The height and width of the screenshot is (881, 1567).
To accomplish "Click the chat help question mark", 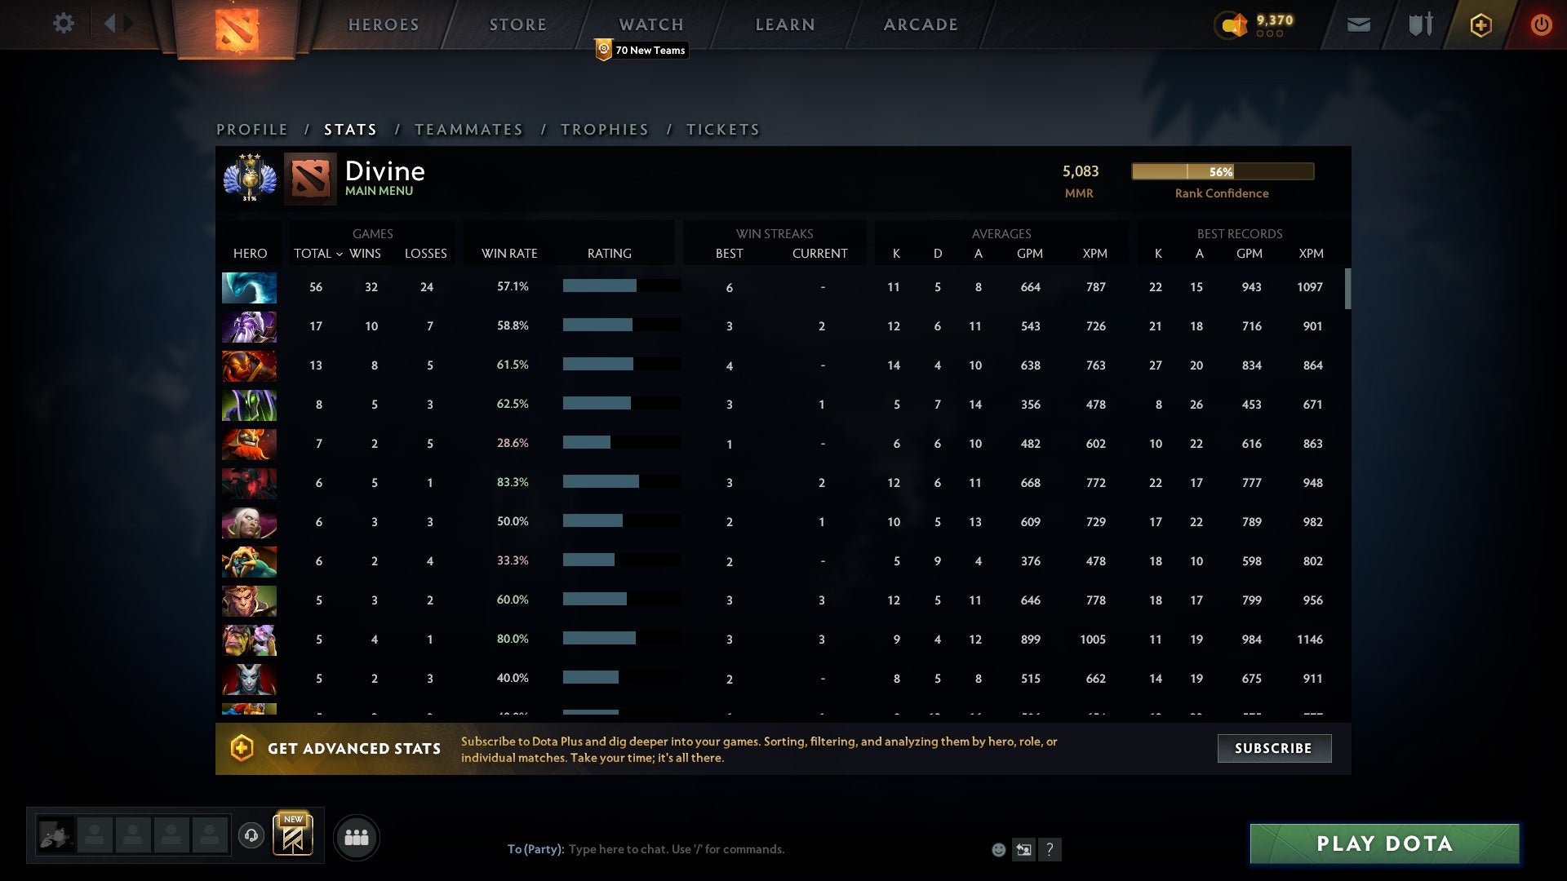I will 1050,849.
